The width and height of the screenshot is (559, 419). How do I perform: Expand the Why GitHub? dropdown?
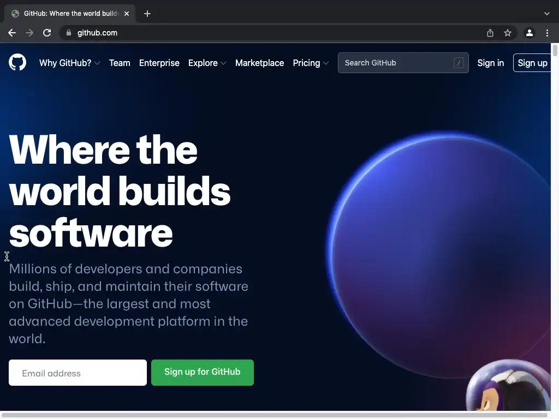[x=69, y=63]
